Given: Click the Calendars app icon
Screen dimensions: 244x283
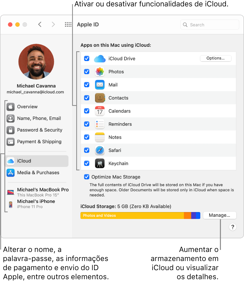Looking at the screenshot, I should click(100, 111).
